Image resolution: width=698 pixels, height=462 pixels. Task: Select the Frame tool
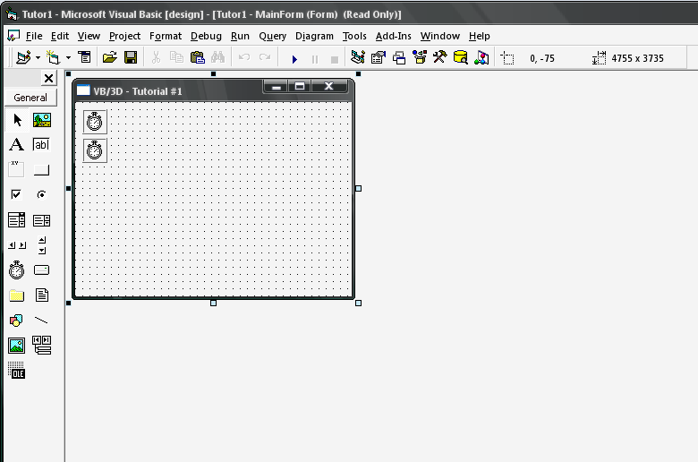[x=17, y=169]
